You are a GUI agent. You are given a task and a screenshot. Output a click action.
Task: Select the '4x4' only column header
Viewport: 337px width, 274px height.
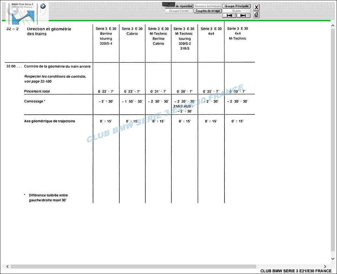coord(211,31)
